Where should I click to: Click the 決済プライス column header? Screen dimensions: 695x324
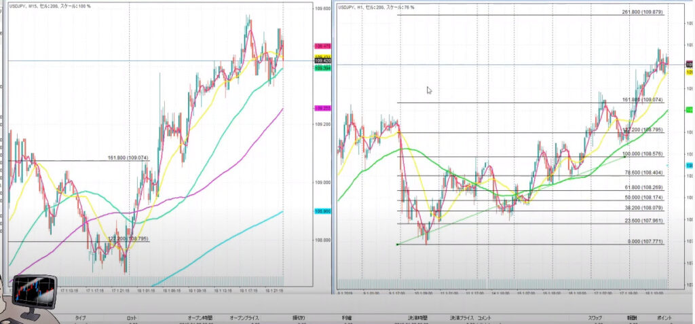(462, 318)
